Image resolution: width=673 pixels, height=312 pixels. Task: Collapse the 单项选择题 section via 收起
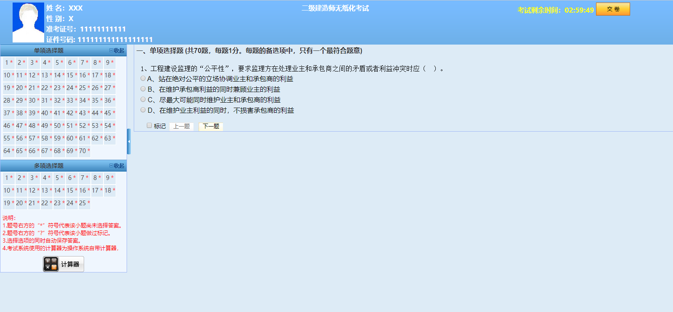(x=117, y=50)
